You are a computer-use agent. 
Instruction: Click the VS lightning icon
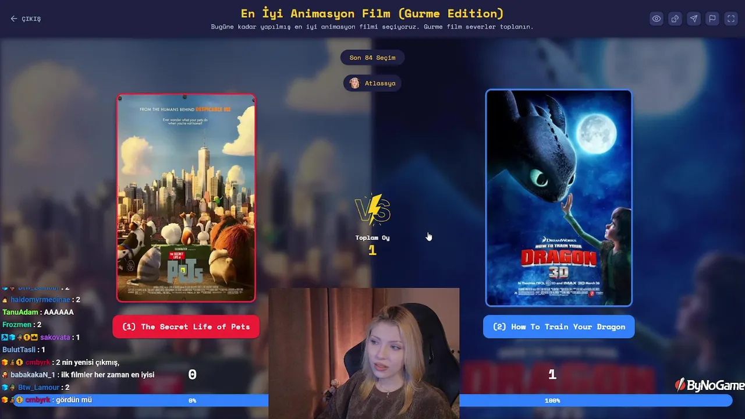pyautogui.click(x=372, y=210)
